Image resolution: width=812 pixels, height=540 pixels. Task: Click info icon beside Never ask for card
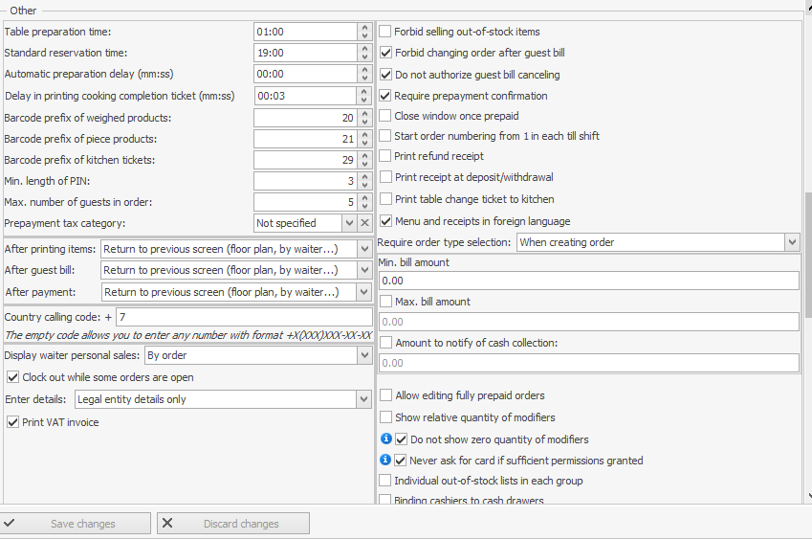point(386,461)
